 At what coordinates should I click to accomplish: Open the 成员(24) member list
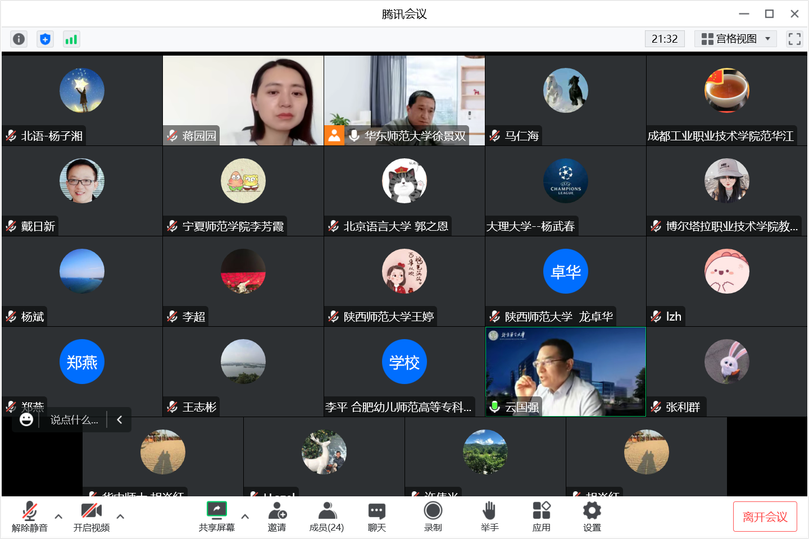326,517
